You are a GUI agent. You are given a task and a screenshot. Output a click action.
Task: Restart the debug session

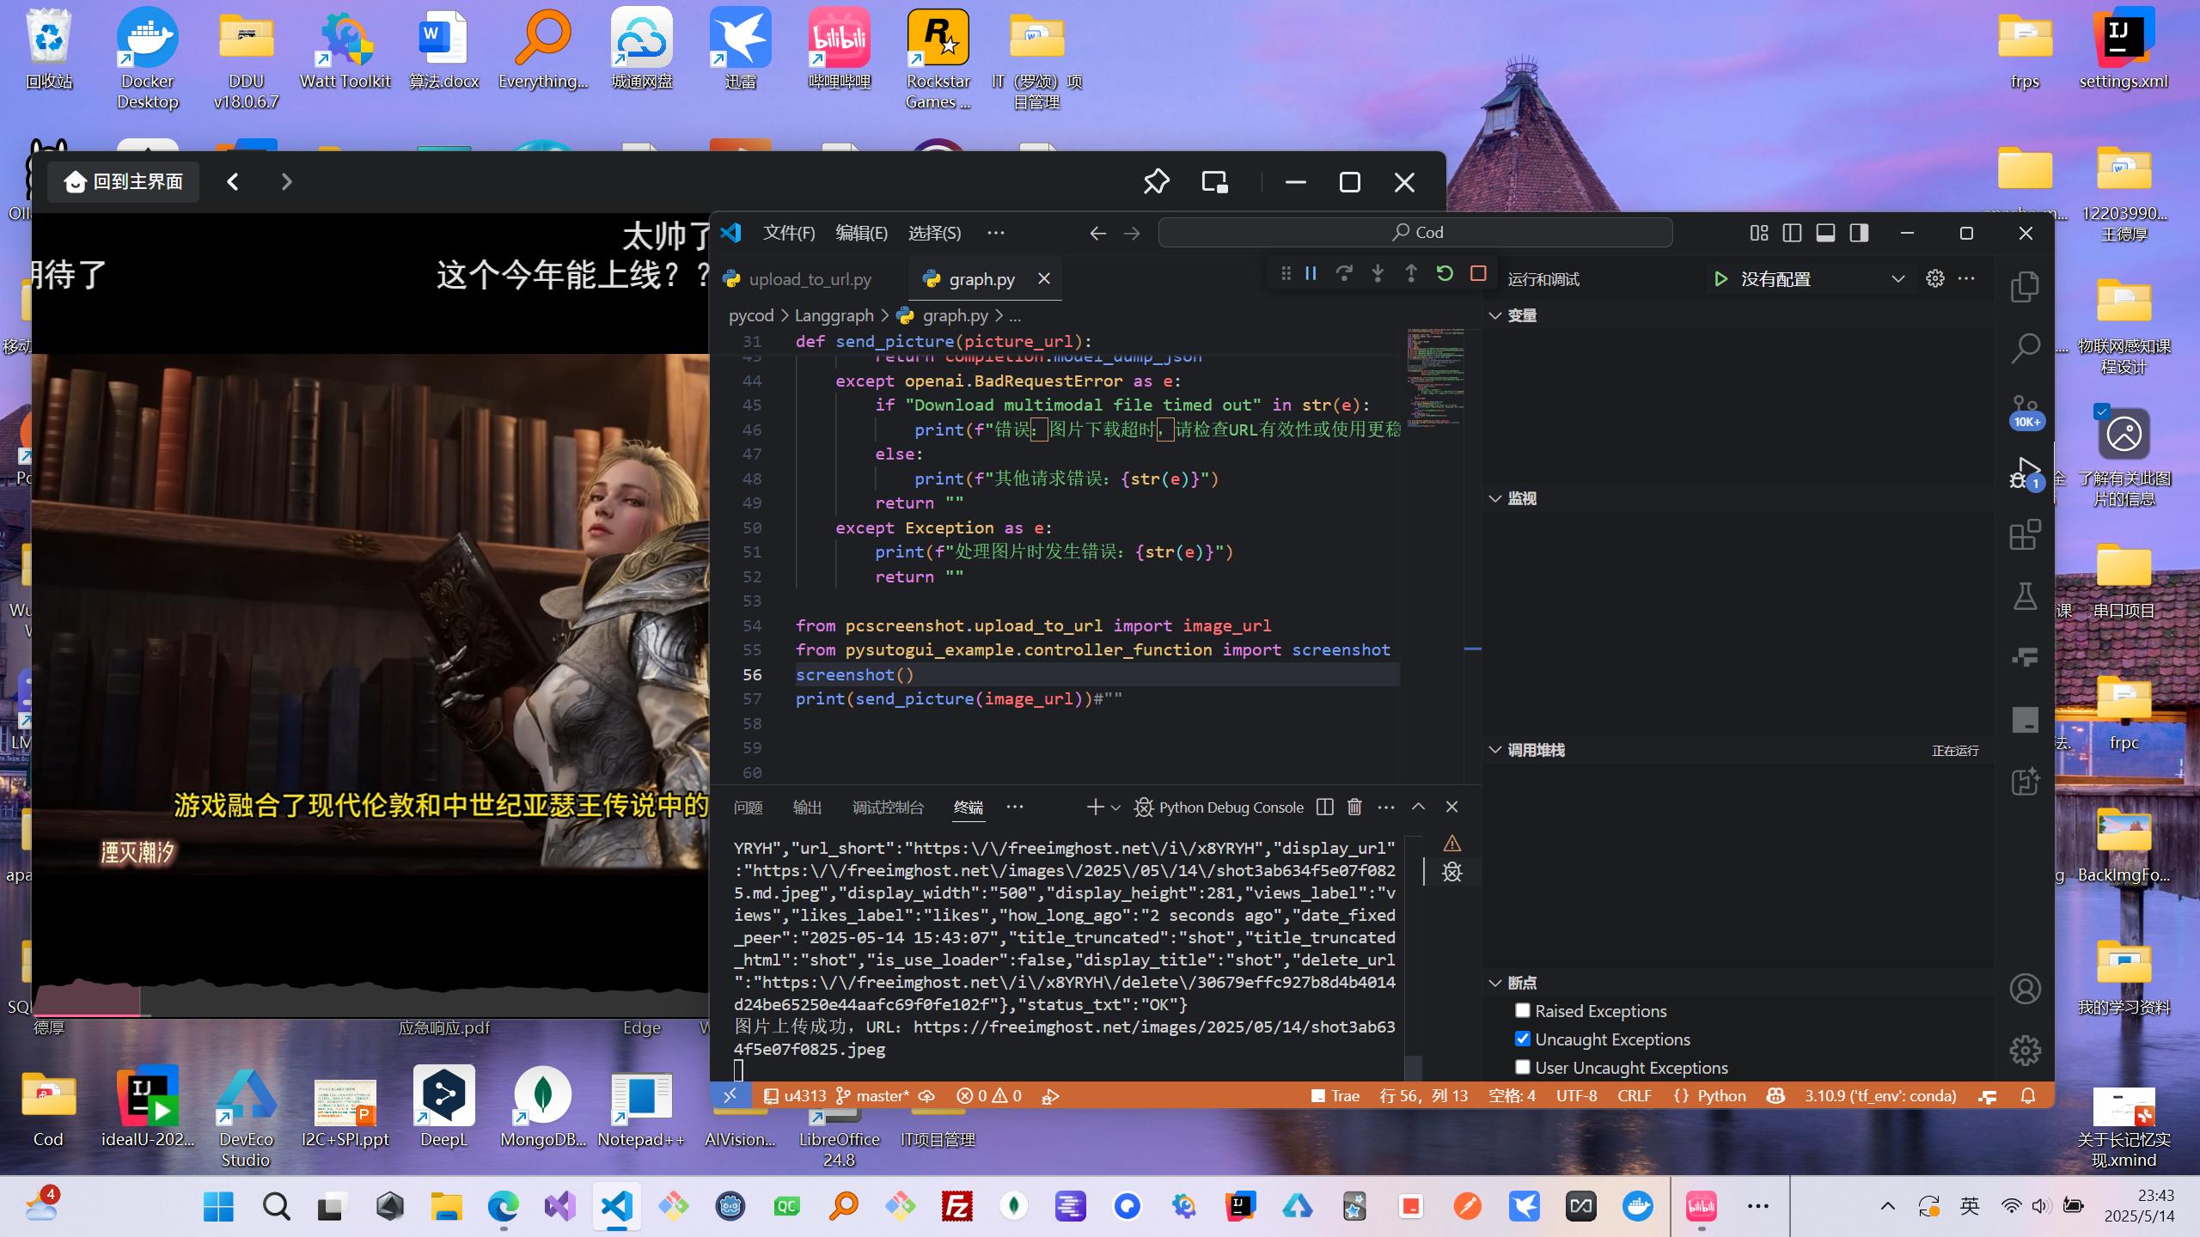click(x=1445, y=274)
